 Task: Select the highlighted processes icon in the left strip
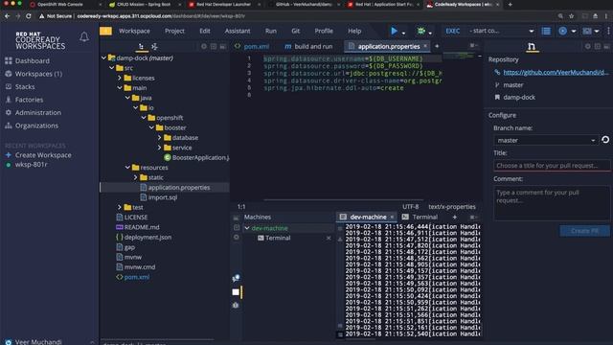(x=236, y=291)
